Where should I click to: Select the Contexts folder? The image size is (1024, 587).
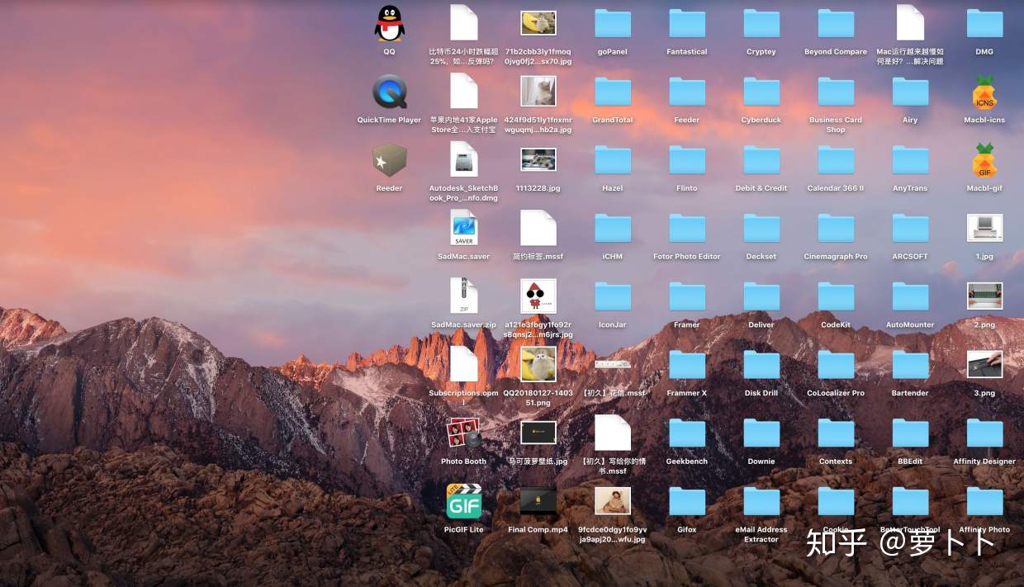pyautogui.click(x=836, y=434)
